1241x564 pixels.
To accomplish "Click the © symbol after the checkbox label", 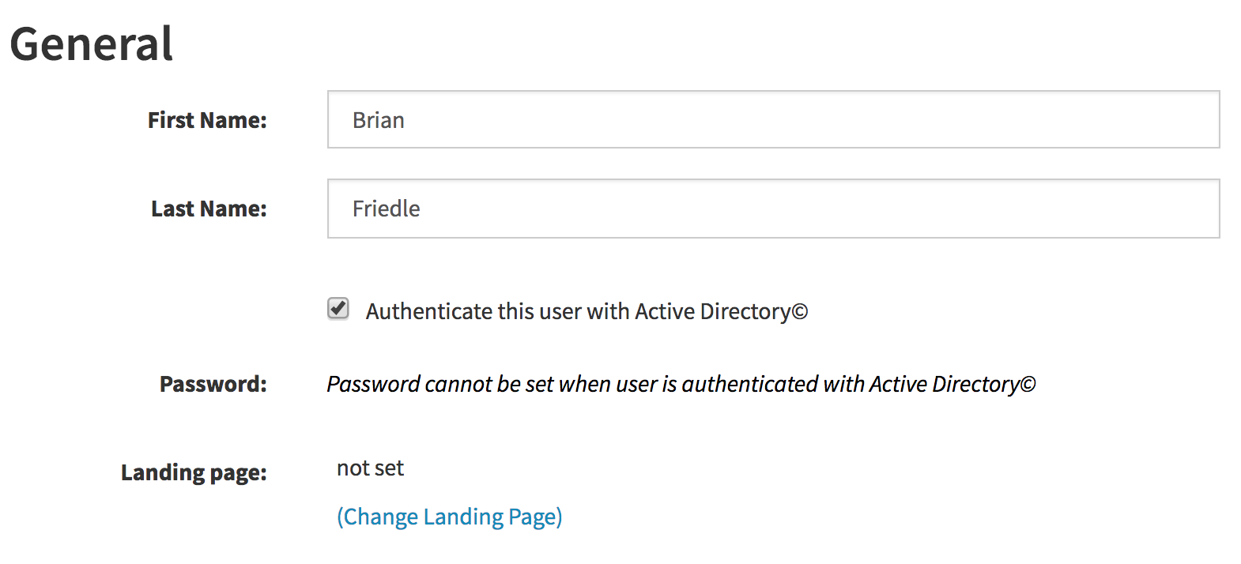I will point(800,312).
